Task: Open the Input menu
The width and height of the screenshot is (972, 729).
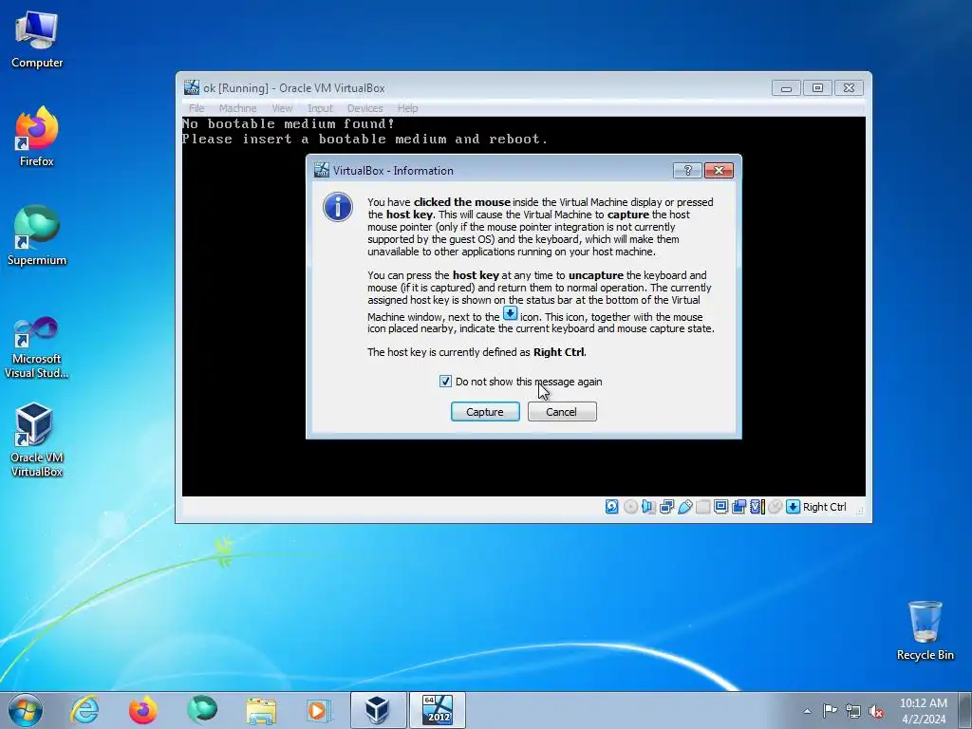Action: coord(320,108)
